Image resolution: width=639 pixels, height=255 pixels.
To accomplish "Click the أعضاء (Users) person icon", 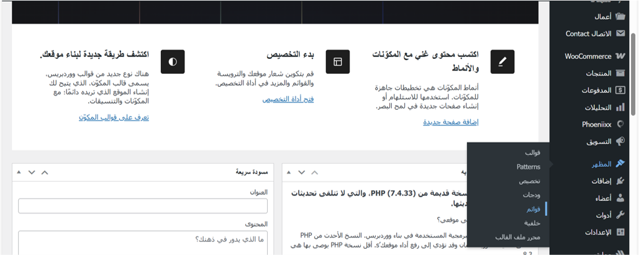I will pyautogui.click(x=620, y=198).
